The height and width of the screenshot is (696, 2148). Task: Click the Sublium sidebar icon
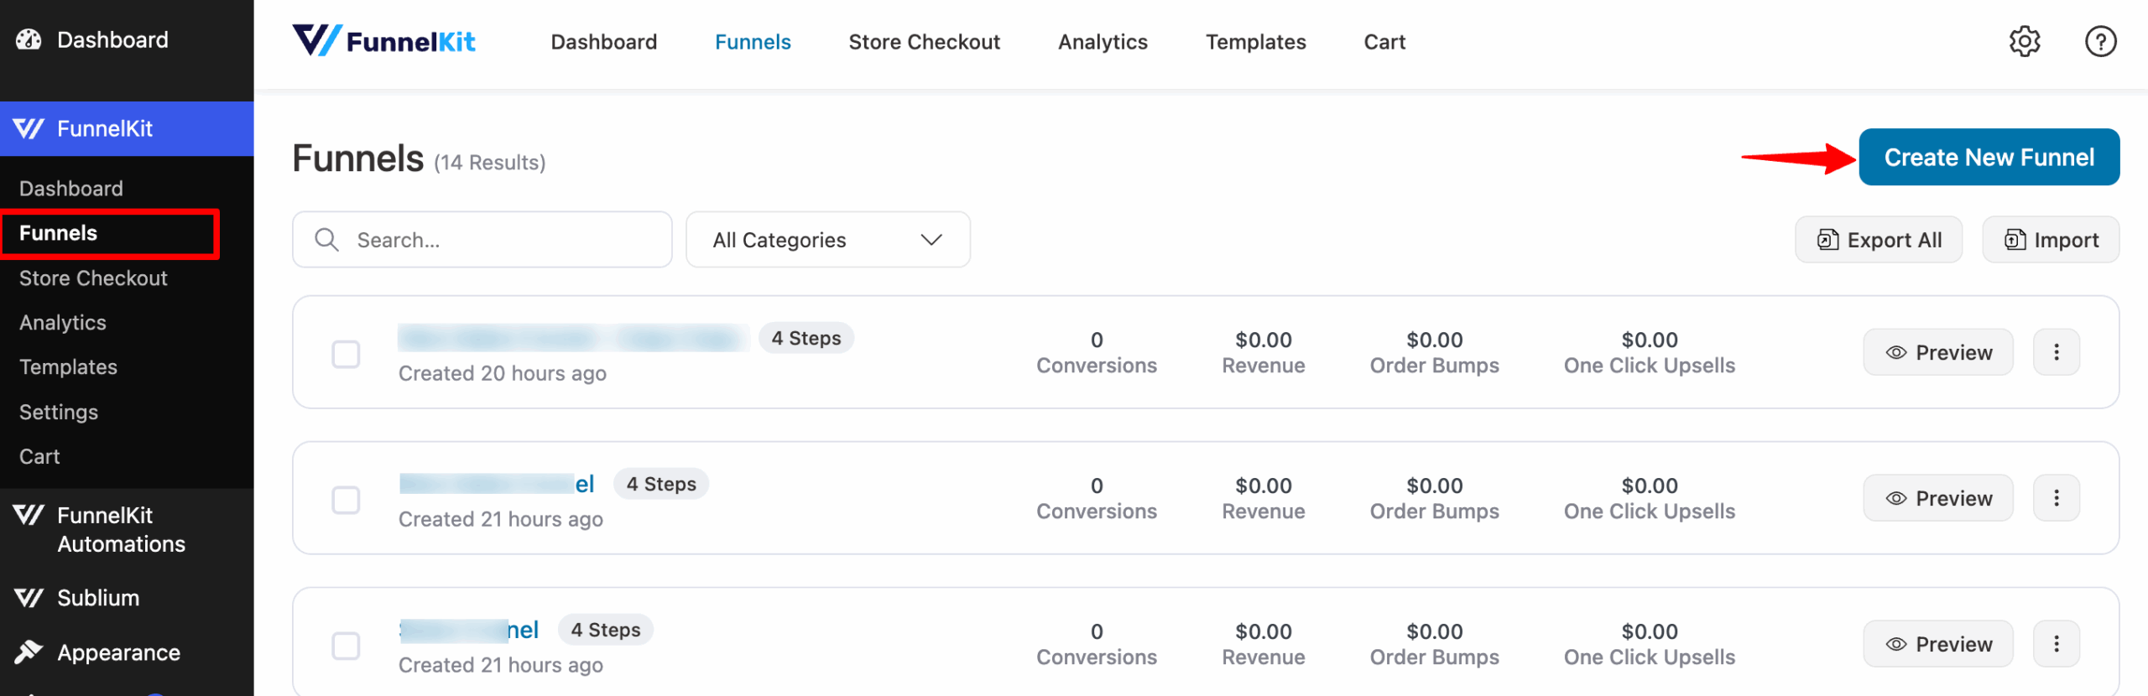click(29, 598)
